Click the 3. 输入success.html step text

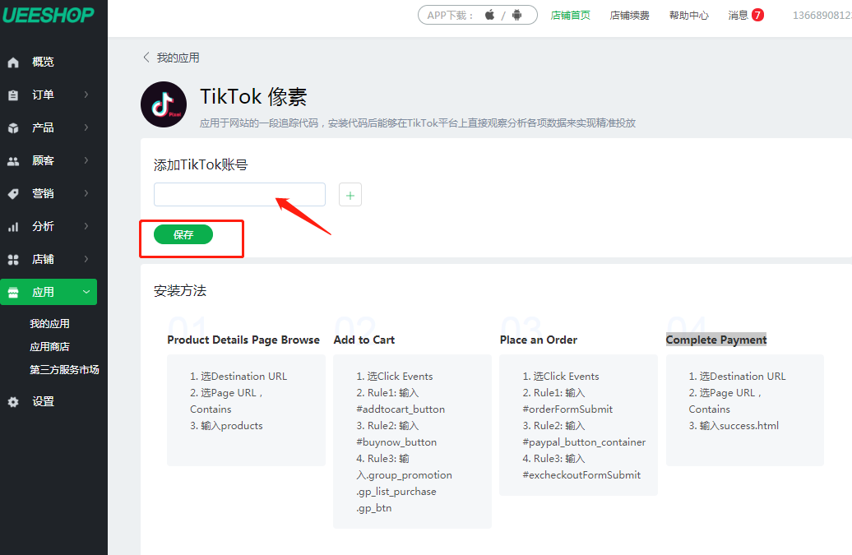tap(734, 426)
